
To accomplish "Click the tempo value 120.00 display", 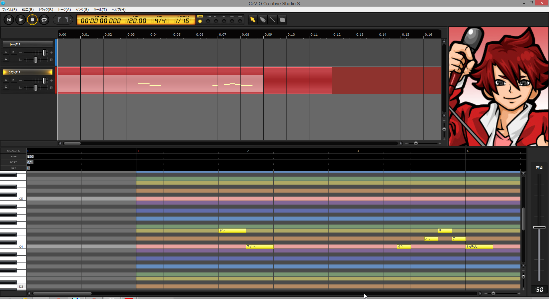I will (136, 21).
